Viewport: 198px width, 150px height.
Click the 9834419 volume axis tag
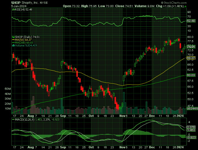tap(192, 108)
